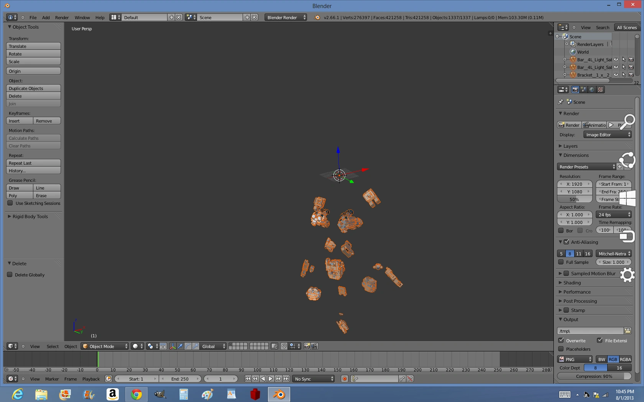Adjust the resolution 50% slider

574,199
